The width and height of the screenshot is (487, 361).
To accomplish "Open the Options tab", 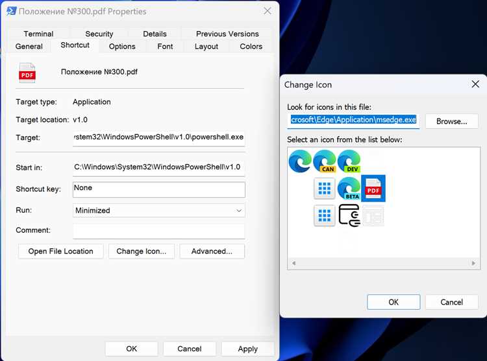I will coord(122,47).
